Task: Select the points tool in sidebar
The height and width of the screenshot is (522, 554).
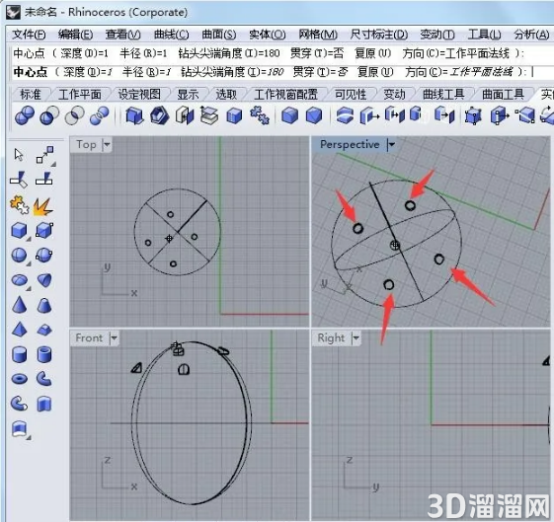Action: coord(45,155)
